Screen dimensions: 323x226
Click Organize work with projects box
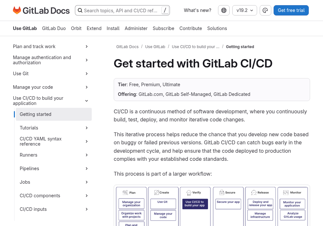pos(131,215)
